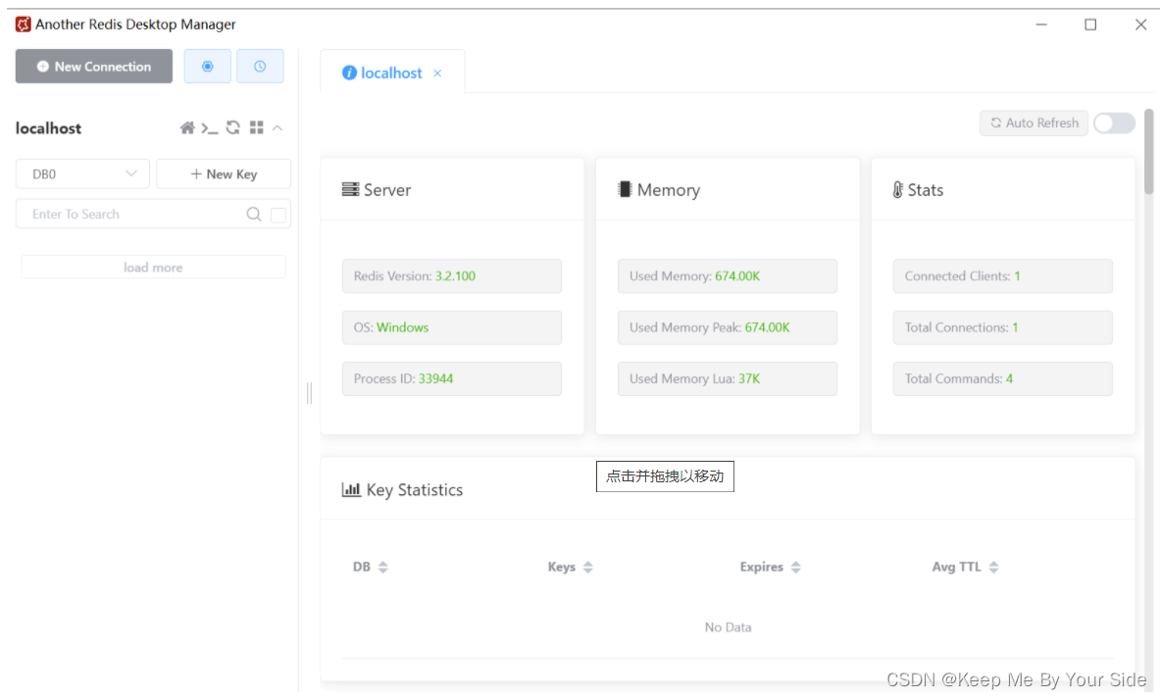The width and height of the screenshot is (1161, 699).
Task: Click load more in the sidebar
Action: point(153,266)
